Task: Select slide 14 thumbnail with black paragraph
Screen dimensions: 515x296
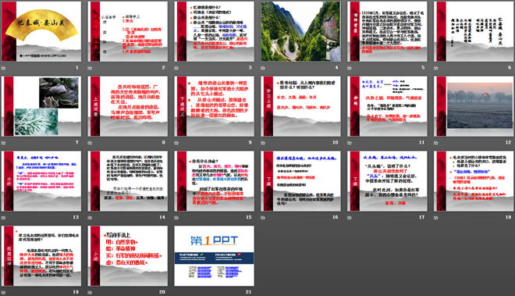Action: point(127,181)
